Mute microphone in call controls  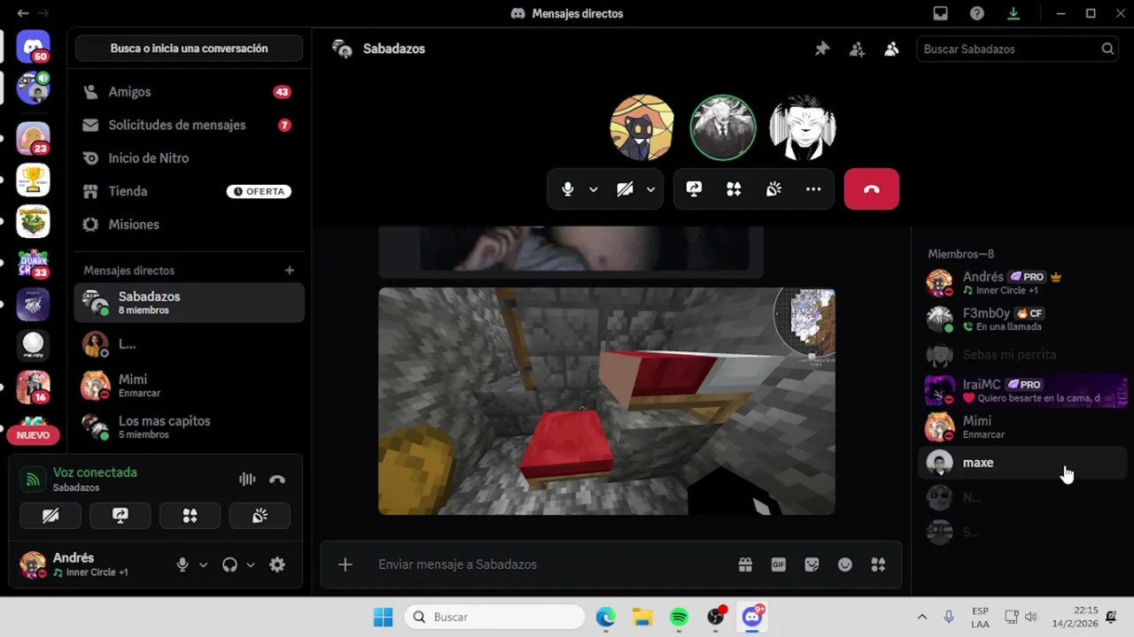click(x=568, y=189)
